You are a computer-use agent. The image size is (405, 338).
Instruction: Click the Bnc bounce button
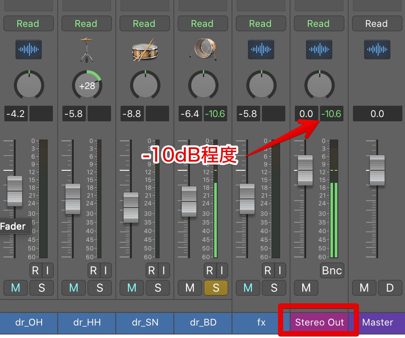(332, 271)
